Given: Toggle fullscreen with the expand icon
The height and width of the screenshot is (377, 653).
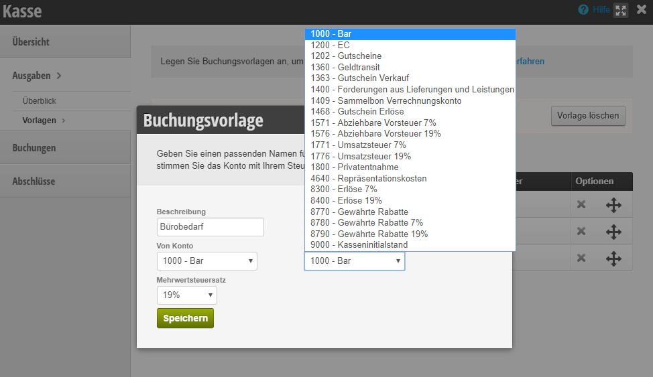Looking at the screenshot, I should point(620,11).
